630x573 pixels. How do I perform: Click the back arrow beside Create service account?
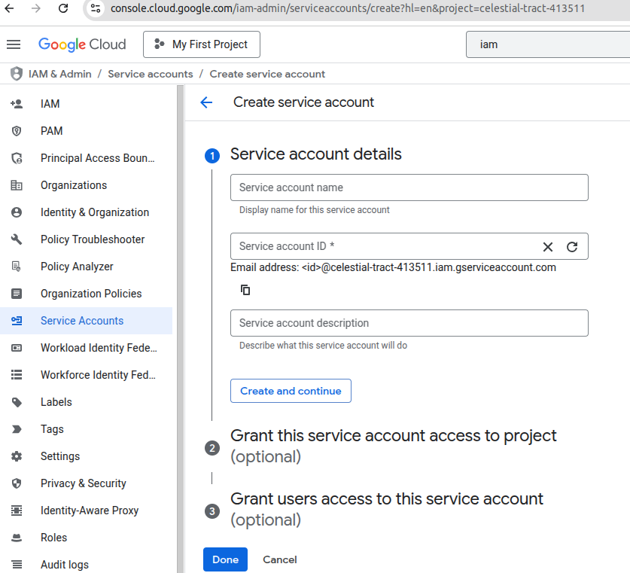tap(206, 102)
